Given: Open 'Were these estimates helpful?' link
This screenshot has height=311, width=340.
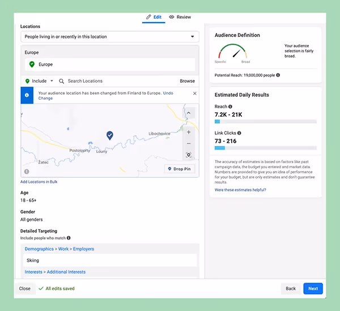Looking at the screenshot, I should [240, 190].
